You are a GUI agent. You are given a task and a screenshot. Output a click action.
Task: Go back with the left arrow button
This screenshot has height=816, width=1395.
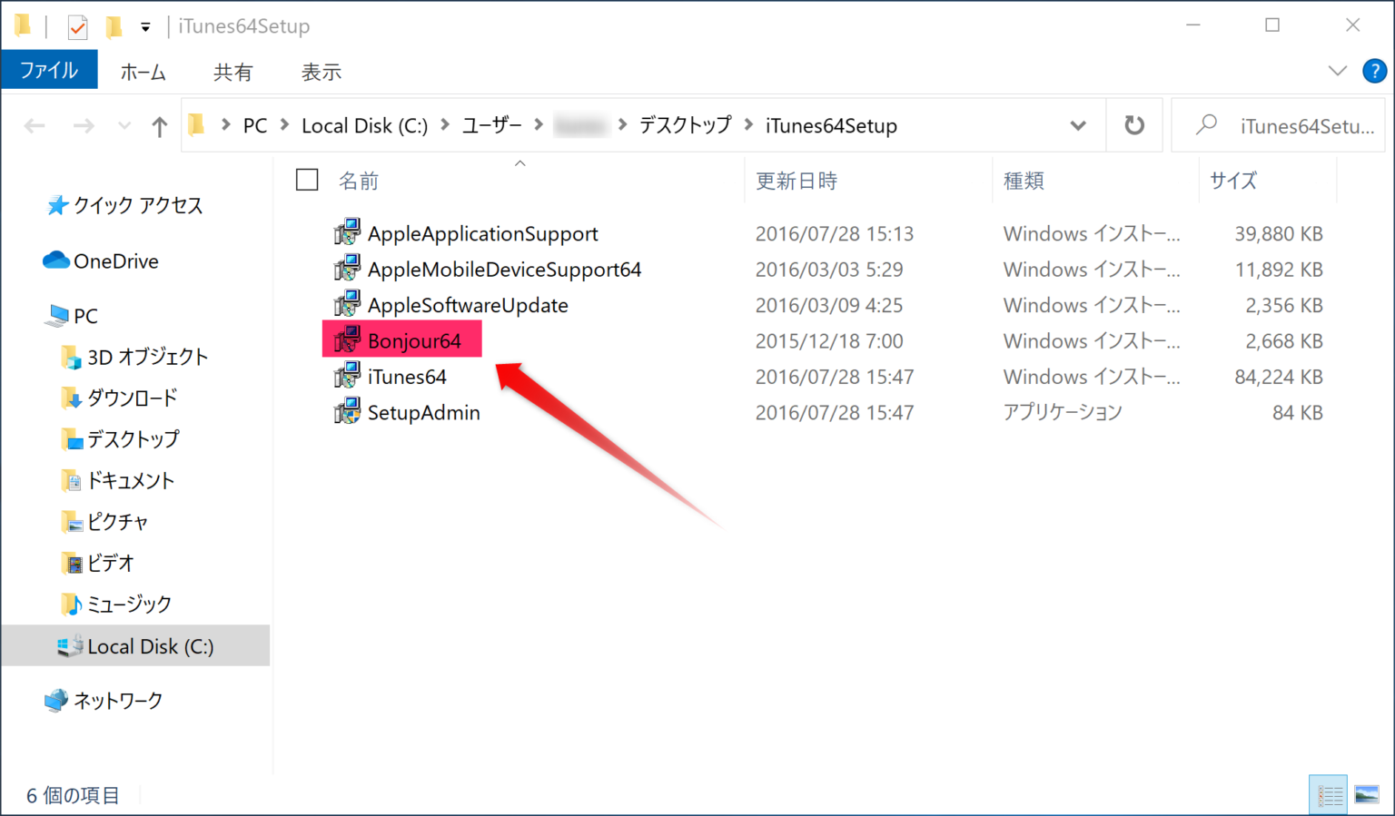click(35, 125)
